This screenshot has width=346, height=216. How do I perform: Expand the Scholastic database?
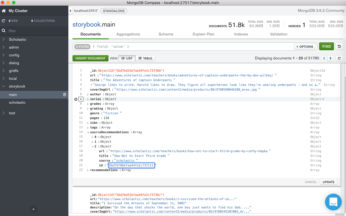click(x=4, y=40)
